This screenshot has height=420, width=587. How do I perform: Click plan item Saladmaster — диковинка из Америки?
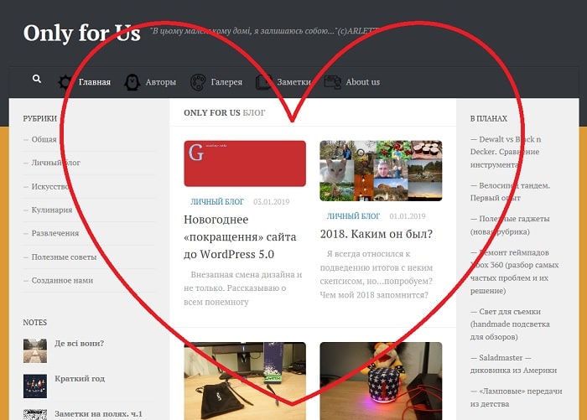513,364
